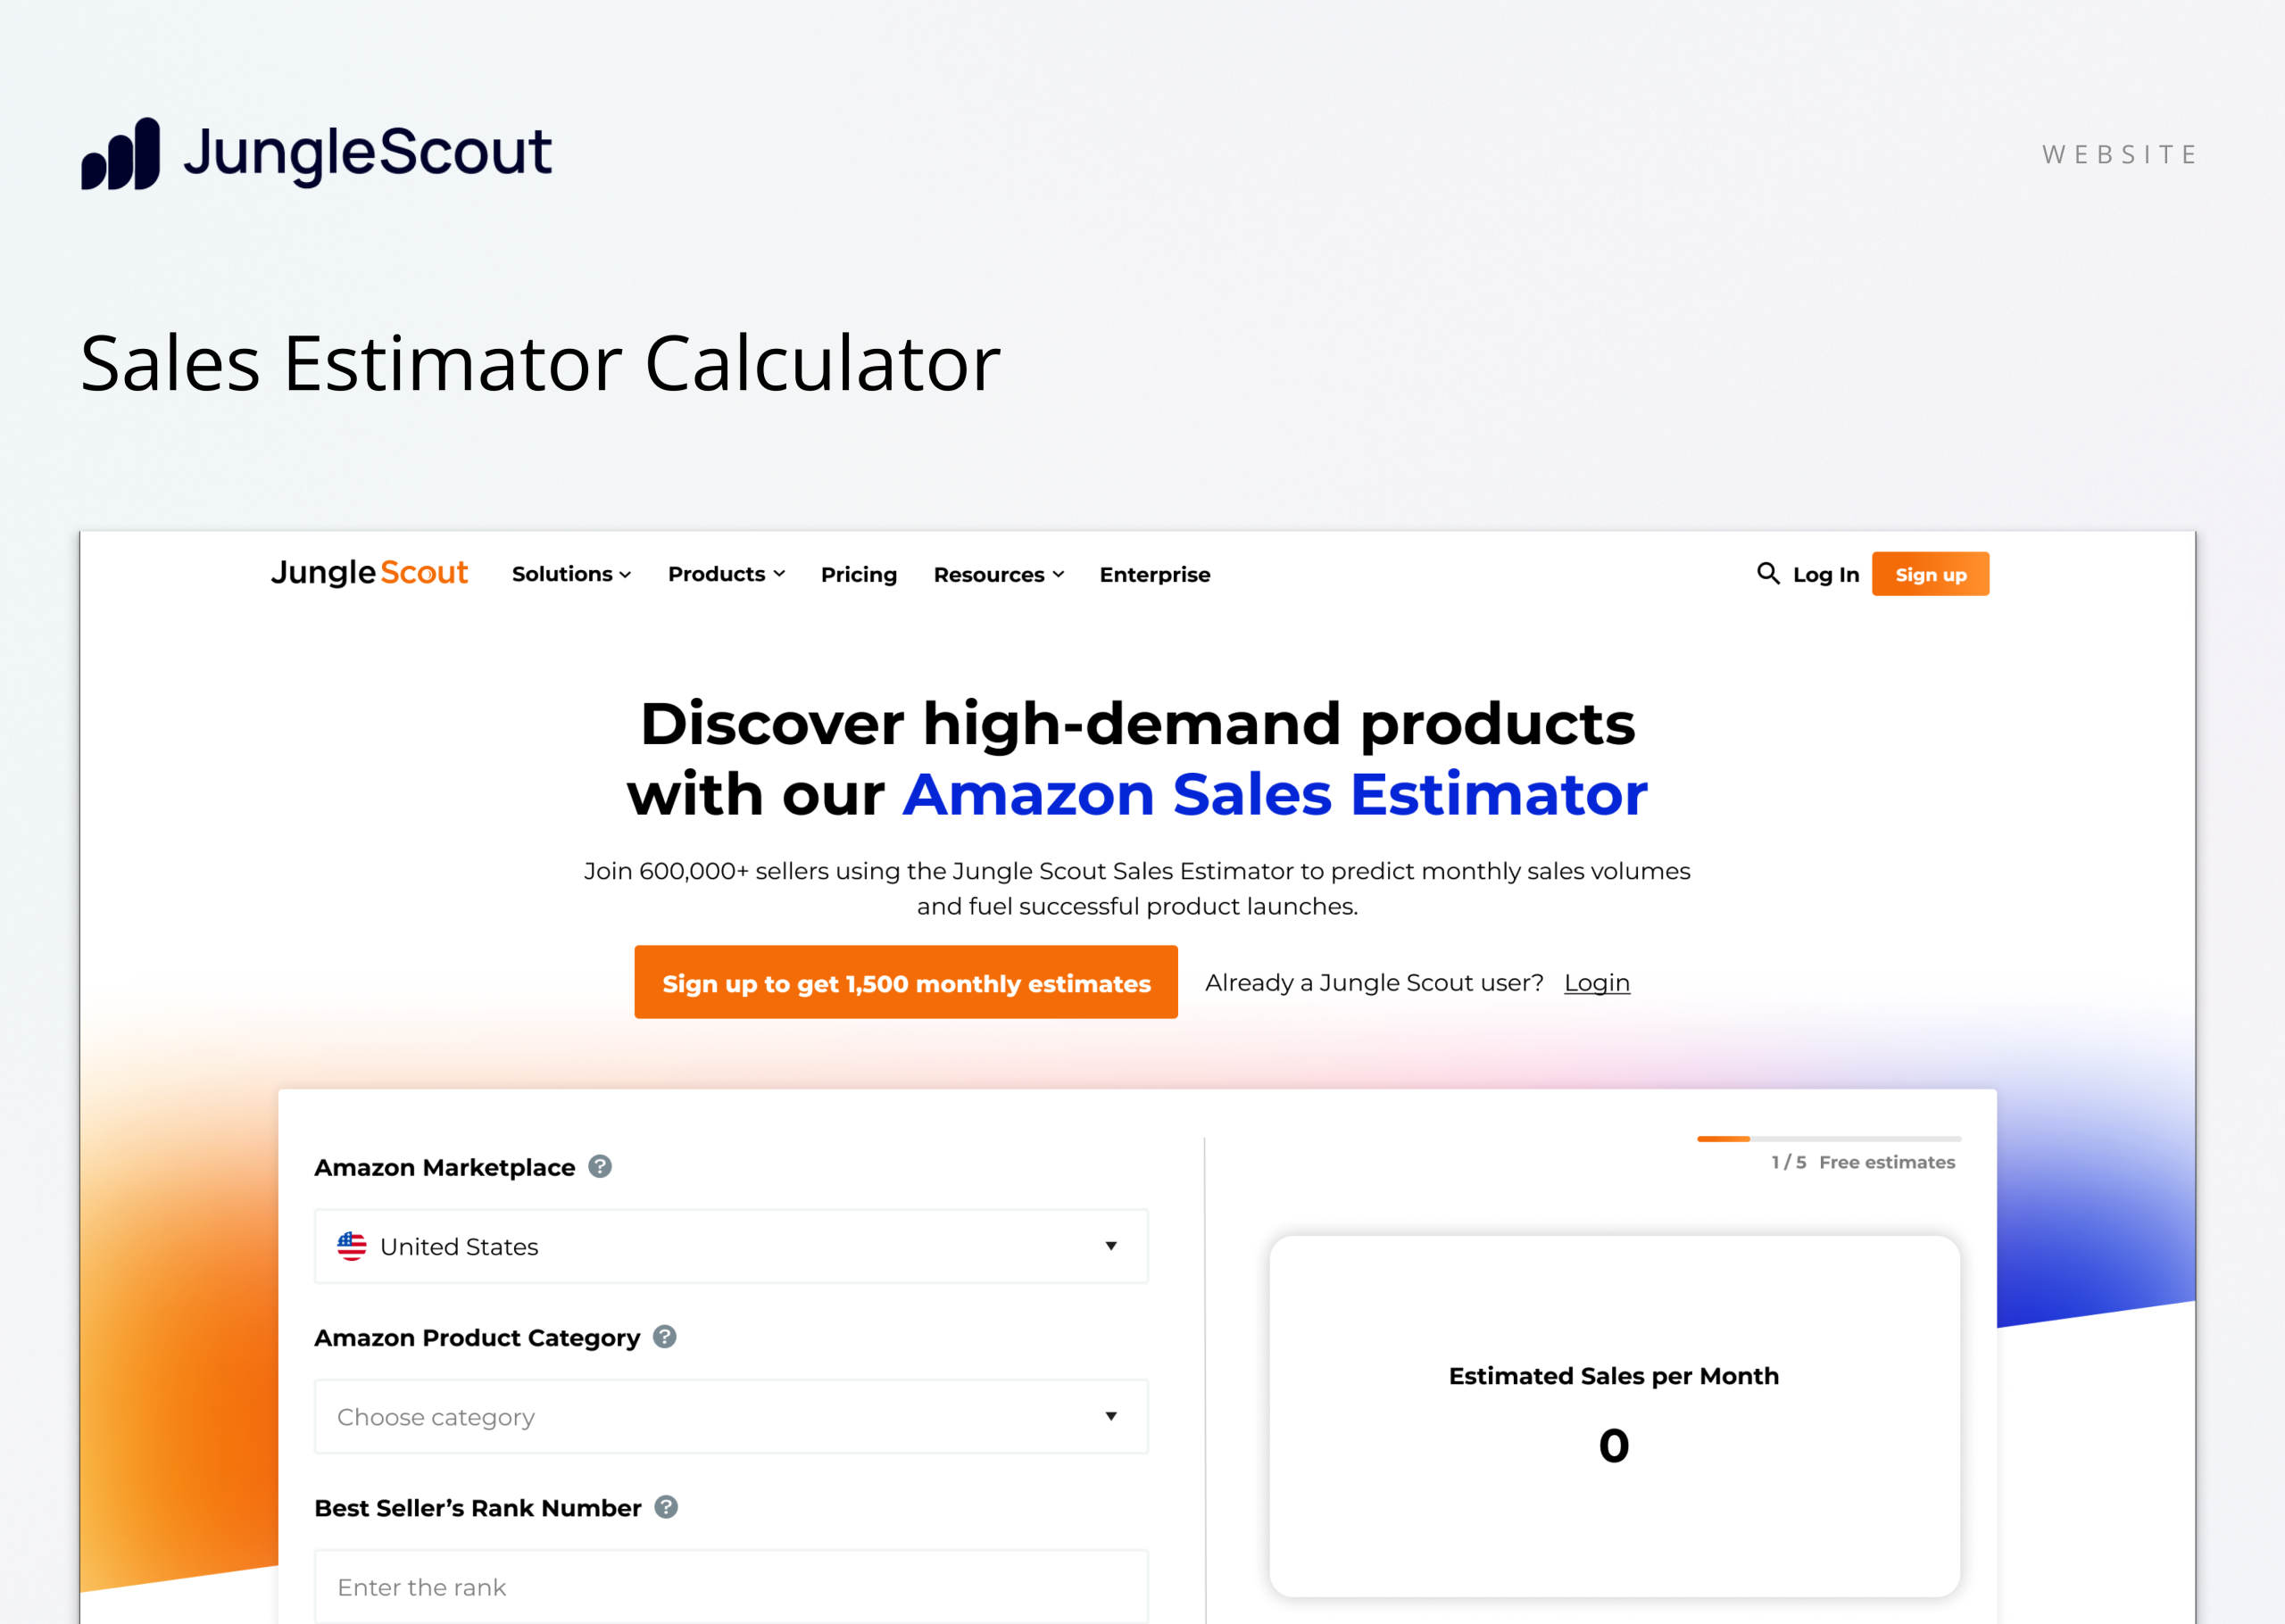Click the Best Seller's Rank help icon
2285x1624 pixels.
666,1506
